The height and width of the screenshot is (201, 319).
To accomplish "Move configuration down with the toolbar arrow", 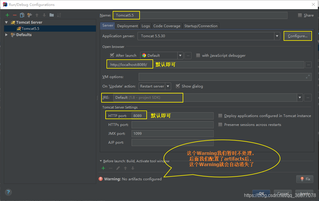I will 44,15.
